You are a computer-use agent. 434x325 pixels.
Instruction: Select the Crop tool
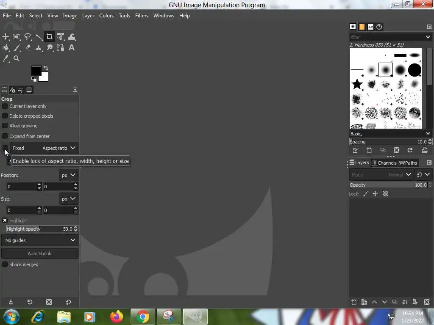[49, 37]
